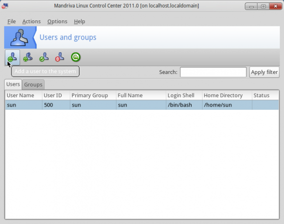Sort by Full Name column header
Screen dimensions: 284x224
click(141, 95)
